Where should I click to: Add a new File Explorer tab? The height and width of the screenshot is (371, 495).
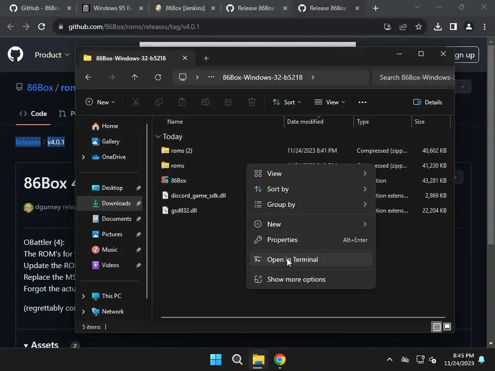pos(206,58)
